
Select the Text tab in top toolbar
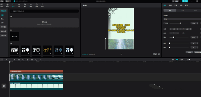click(13, 5)
